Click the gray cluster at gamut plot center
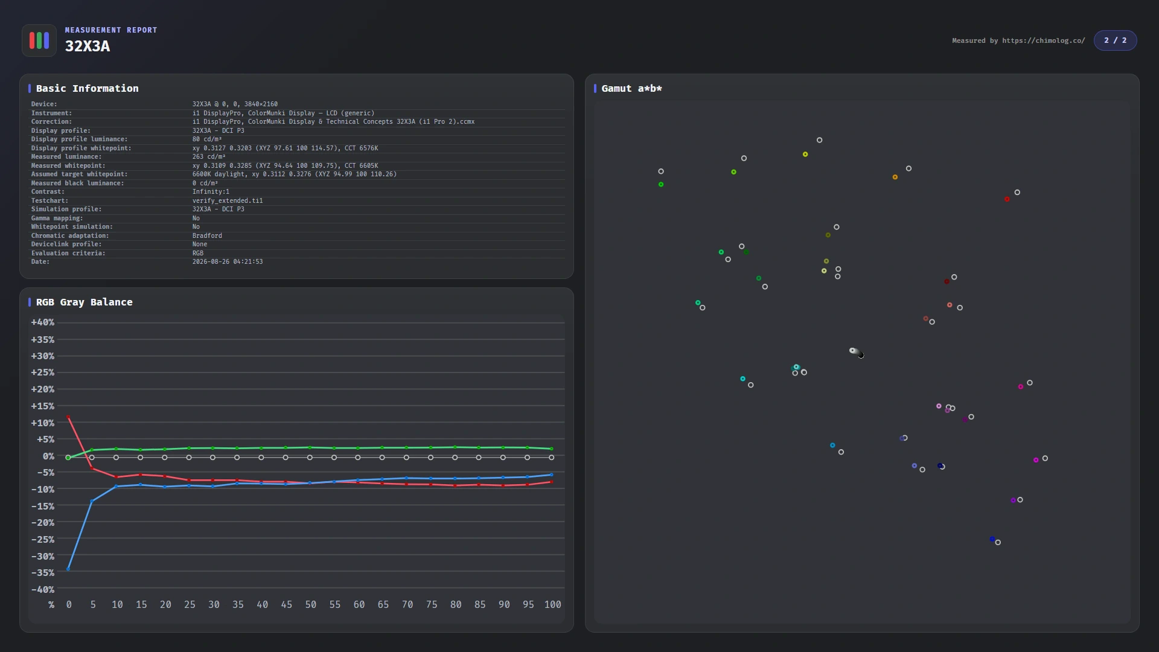This screenshot has height=652, width=1159. click(x=857, y=353)
